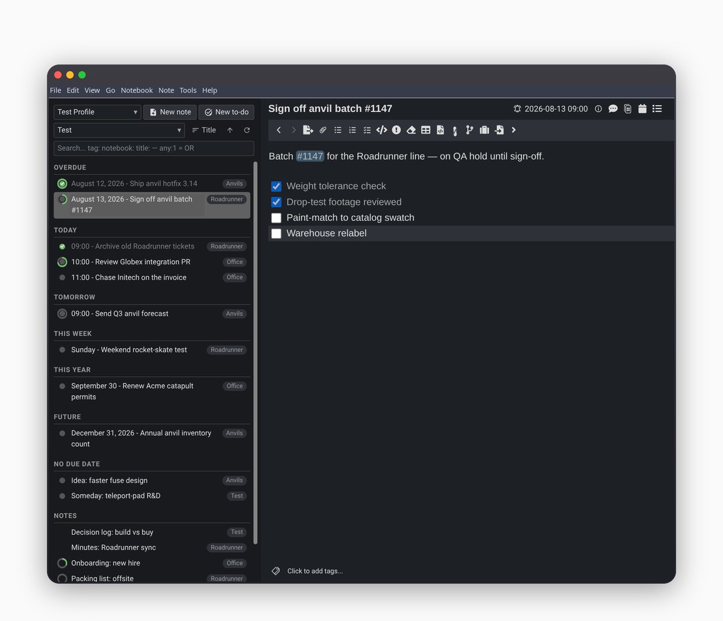Open the Edit menu
723x621 pixels.
click(x=73, y=90)
